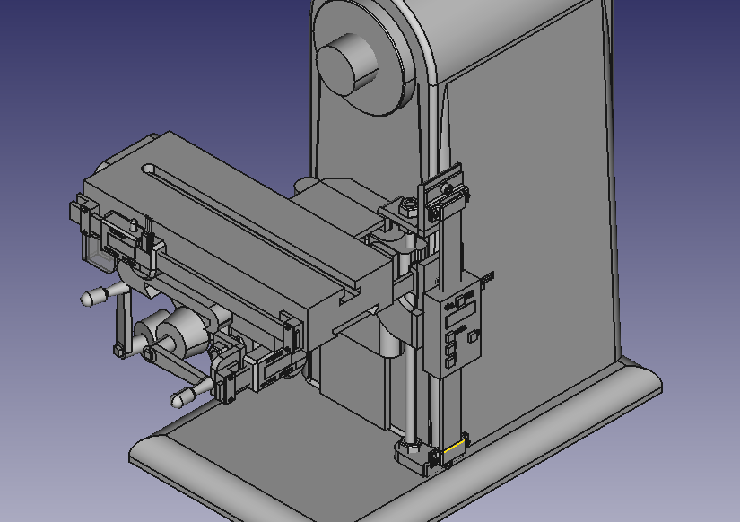Click the bottom button on the readout box
This screenshot has width=740, height=522.
click(x=450, y=362)
